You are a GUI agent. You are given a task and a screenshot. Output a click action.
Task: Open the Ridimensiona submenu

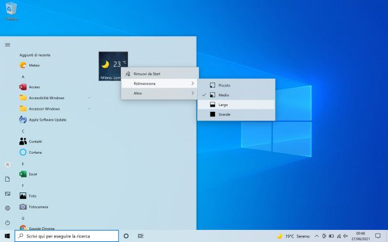point(160,84)
